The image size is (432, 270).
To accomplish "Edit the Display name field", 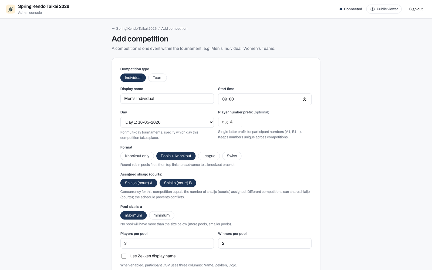I will 167,99.
